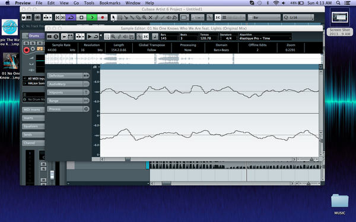Expand the Process tab in inspector

[x=68, y=109]
